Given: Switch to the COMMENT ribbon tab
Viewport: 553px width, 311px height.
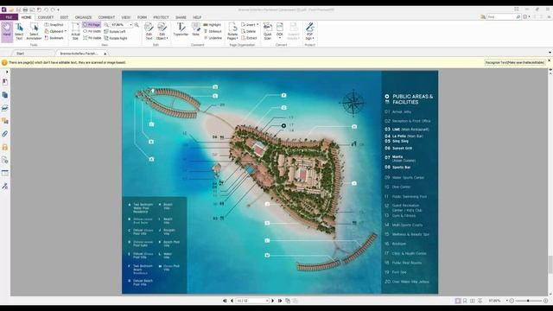Looking at the screenshot, I should [x=106, y=17].
